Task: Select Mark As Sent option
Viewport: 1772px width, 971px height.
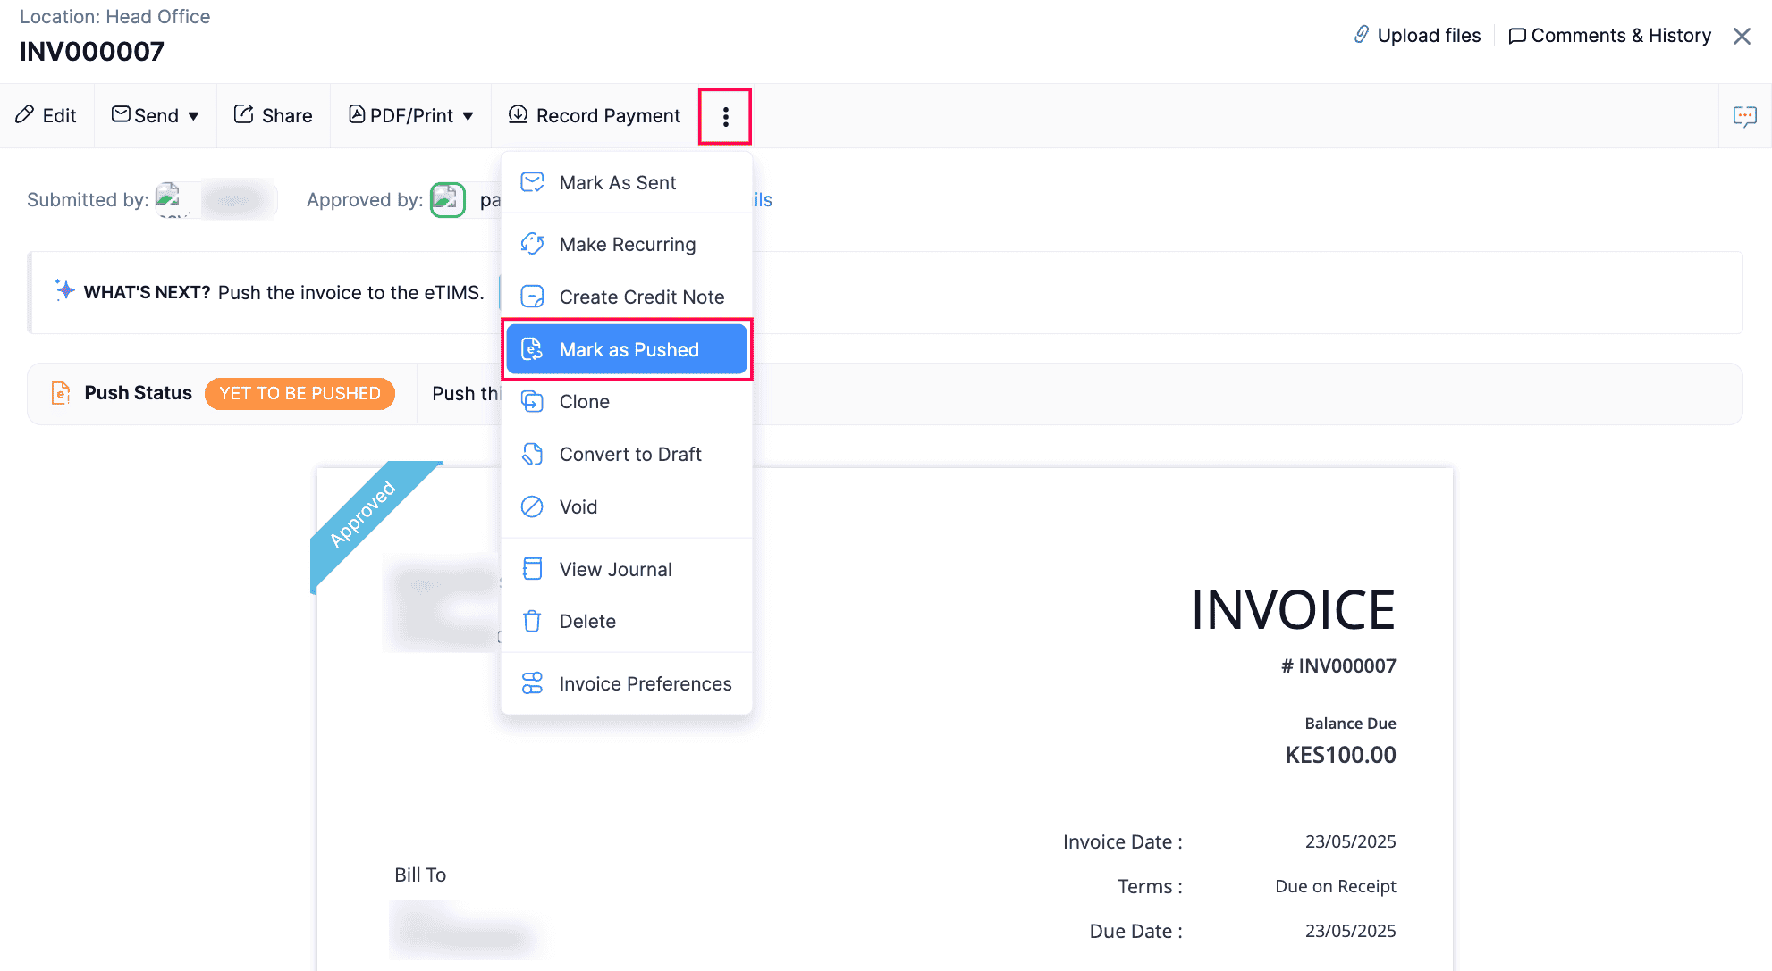Action: click(x=617, y=183)
